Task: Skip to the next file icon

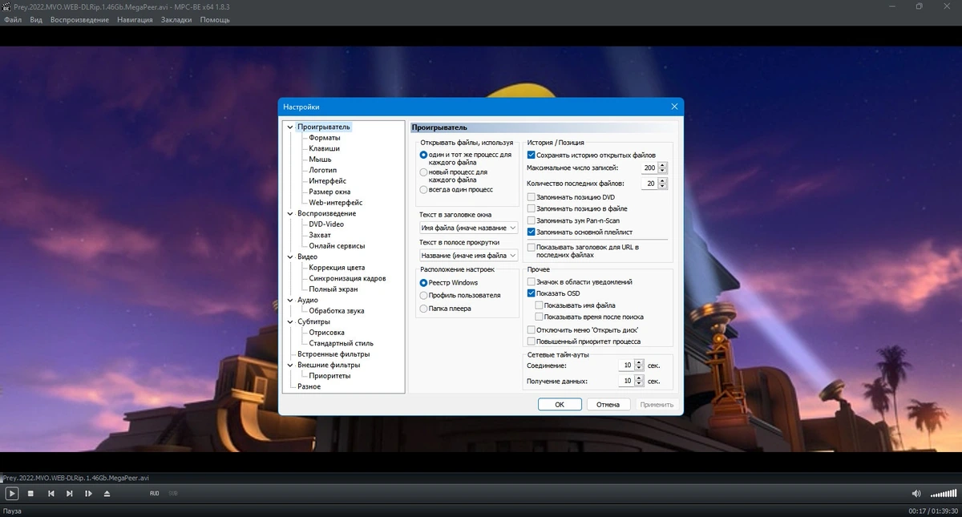Action: pyautogui.click(x=70, y=493)
